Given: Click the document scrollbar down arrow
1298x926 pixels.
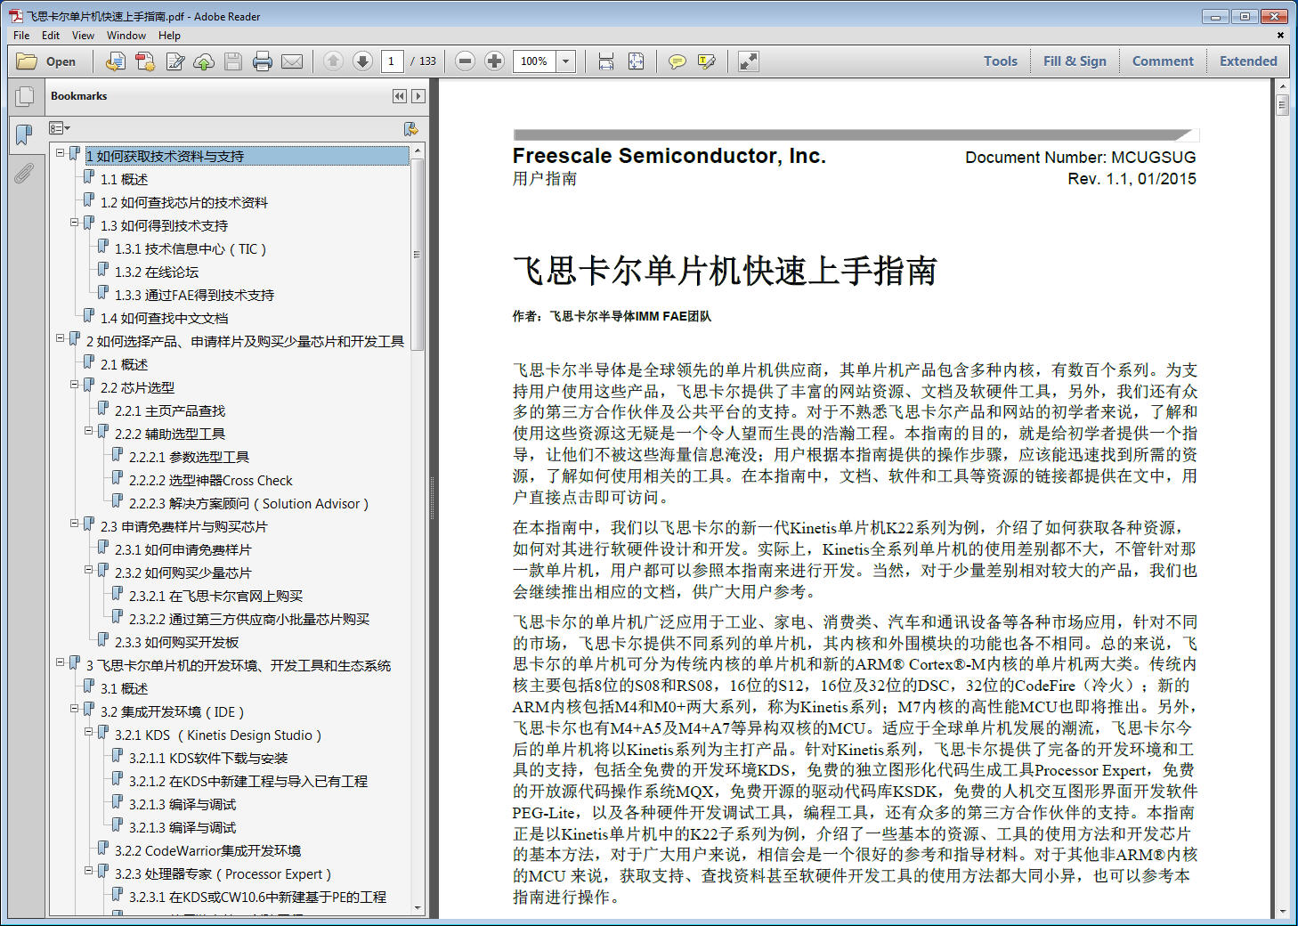Looking at the screenshot, I should (x=1282, y=911).
